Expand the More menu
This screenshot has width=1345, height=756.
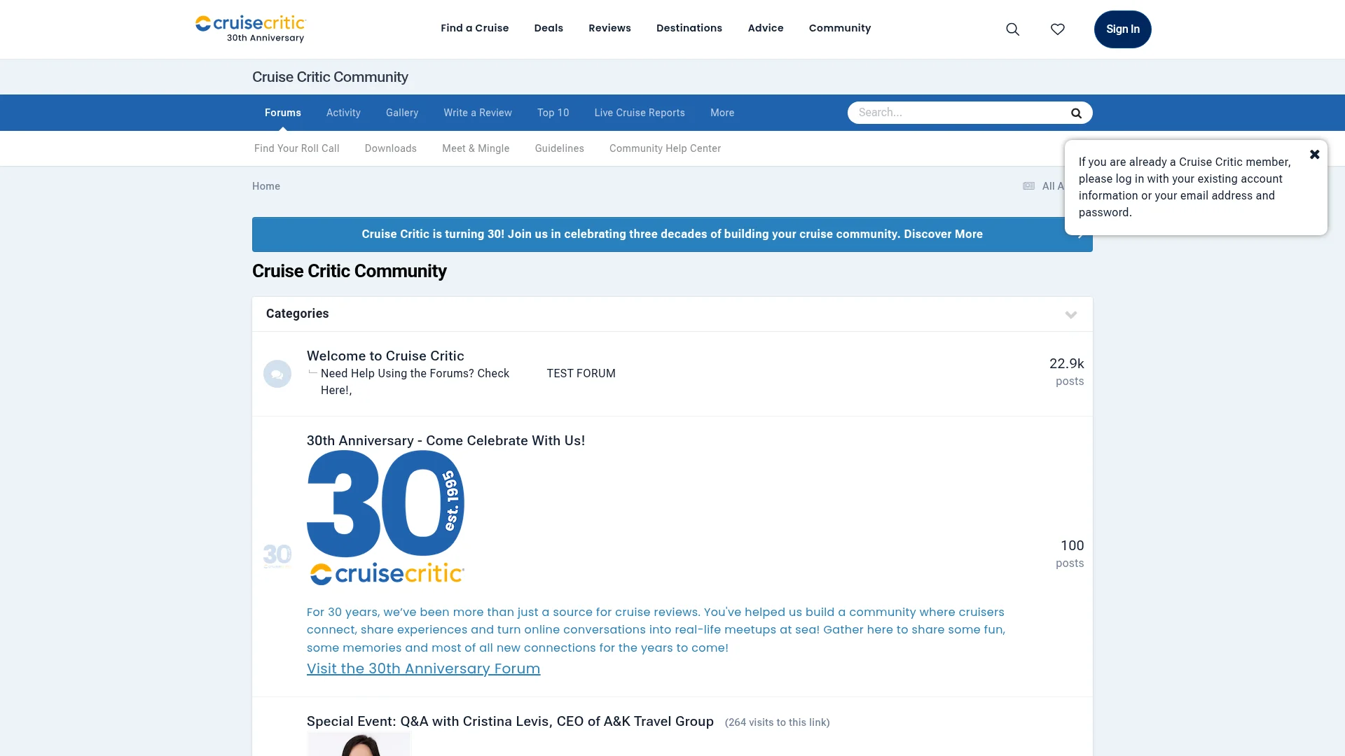pyautogui.click(x=722, y=113)
